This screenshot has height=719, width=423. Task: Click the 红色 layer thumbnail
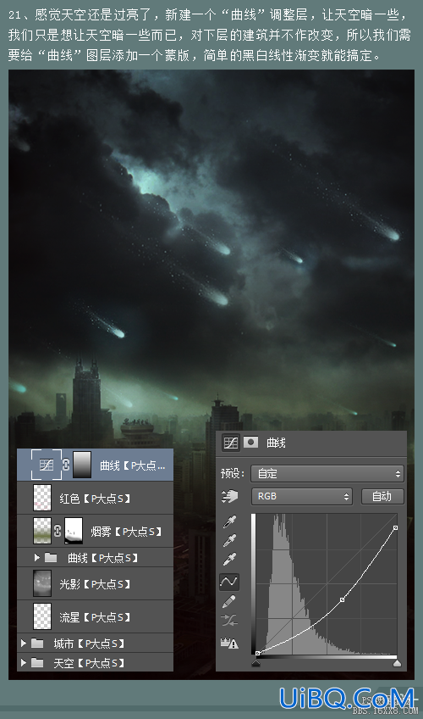pyautogui.click(x=42, y=498)
